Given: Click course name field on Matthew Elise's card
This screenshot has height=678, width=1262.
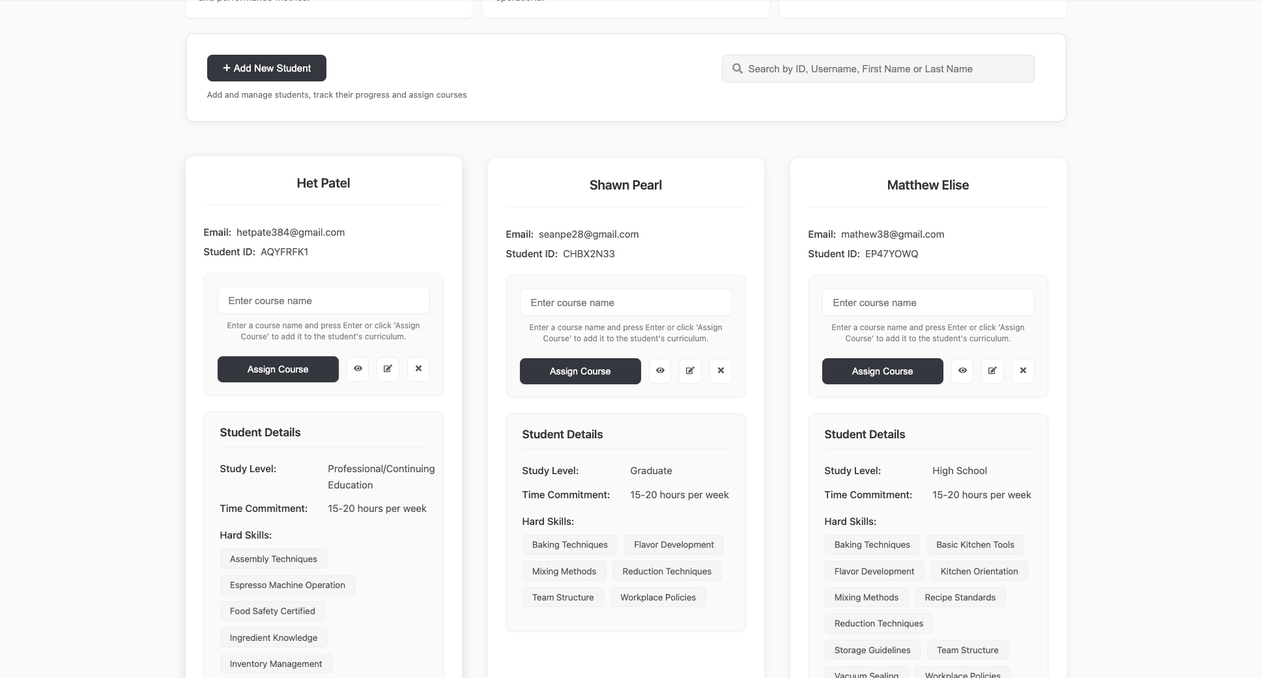Looking at the screenshot, I should coord(928,303).
